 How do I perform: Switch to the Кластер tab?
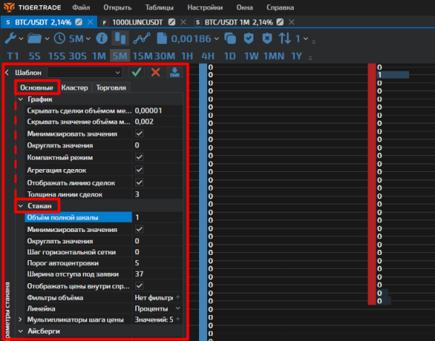click(75, 88)
